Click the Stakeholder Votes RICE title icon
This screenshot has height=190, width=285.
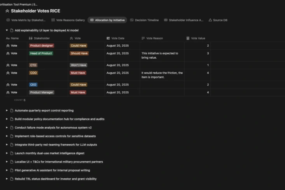[x=7, y=11]
